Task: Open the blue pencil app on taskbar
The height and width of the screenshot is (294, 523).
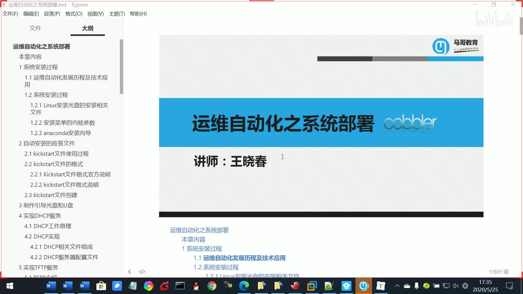Action: coord(116,286)
